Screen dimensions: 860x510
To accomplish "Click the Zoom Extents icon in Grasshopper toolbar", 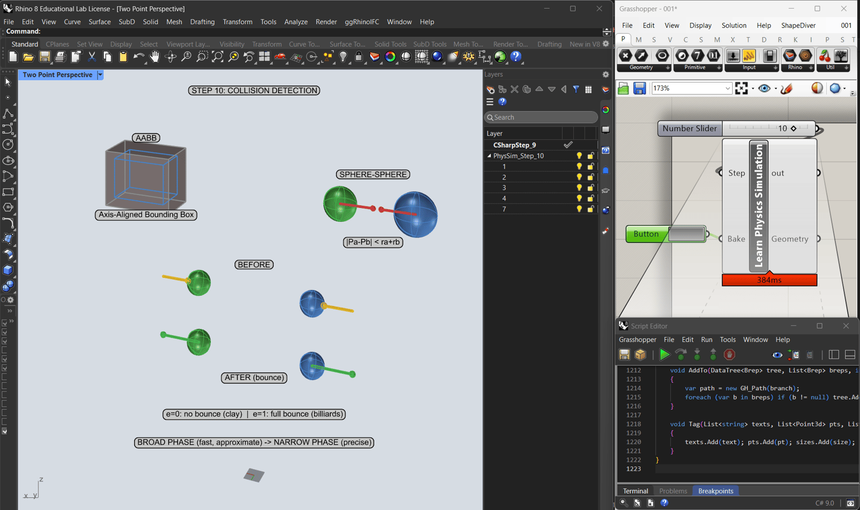I will [x=741, y=88].
